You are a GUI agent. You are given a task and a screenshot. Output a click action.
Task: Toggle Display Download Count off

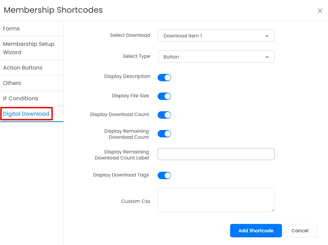click(x=164, y=115)
